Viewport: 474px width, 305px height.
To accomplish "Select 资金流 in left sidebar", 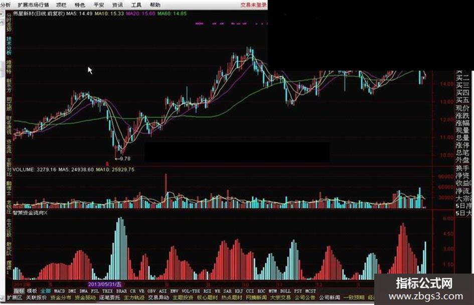I will [9, 146].
